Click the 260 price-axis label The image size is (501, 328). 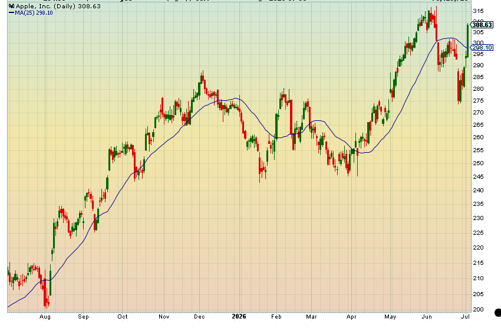click(x=479, y=137)
